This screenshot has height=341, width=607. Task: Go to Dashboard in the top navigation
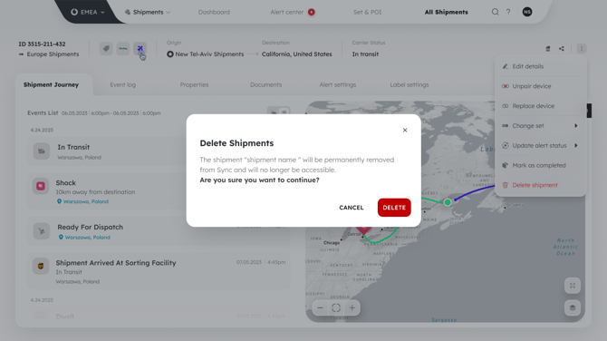coord(214,12)
